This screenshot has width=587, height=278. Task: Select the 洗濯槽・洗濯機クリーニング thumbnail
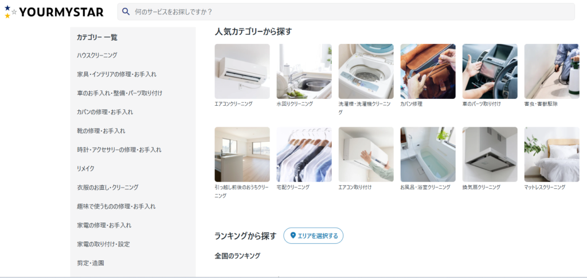tap(366, 72)
